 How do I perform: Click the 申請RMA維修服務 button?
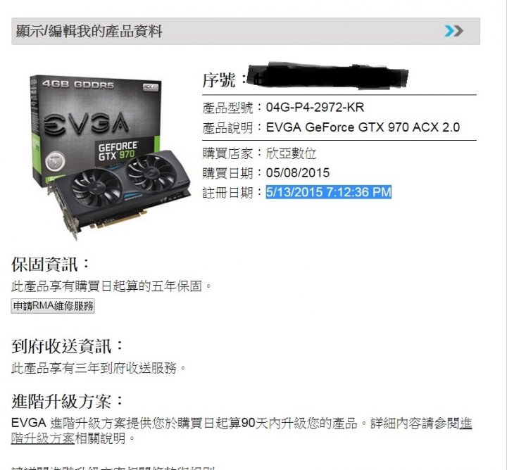click(53, 306)
